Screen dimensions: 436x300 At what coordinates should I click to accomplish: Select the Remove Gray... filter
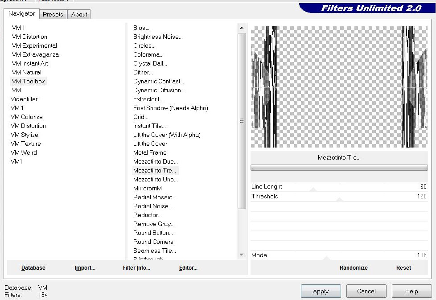(154, 223)
